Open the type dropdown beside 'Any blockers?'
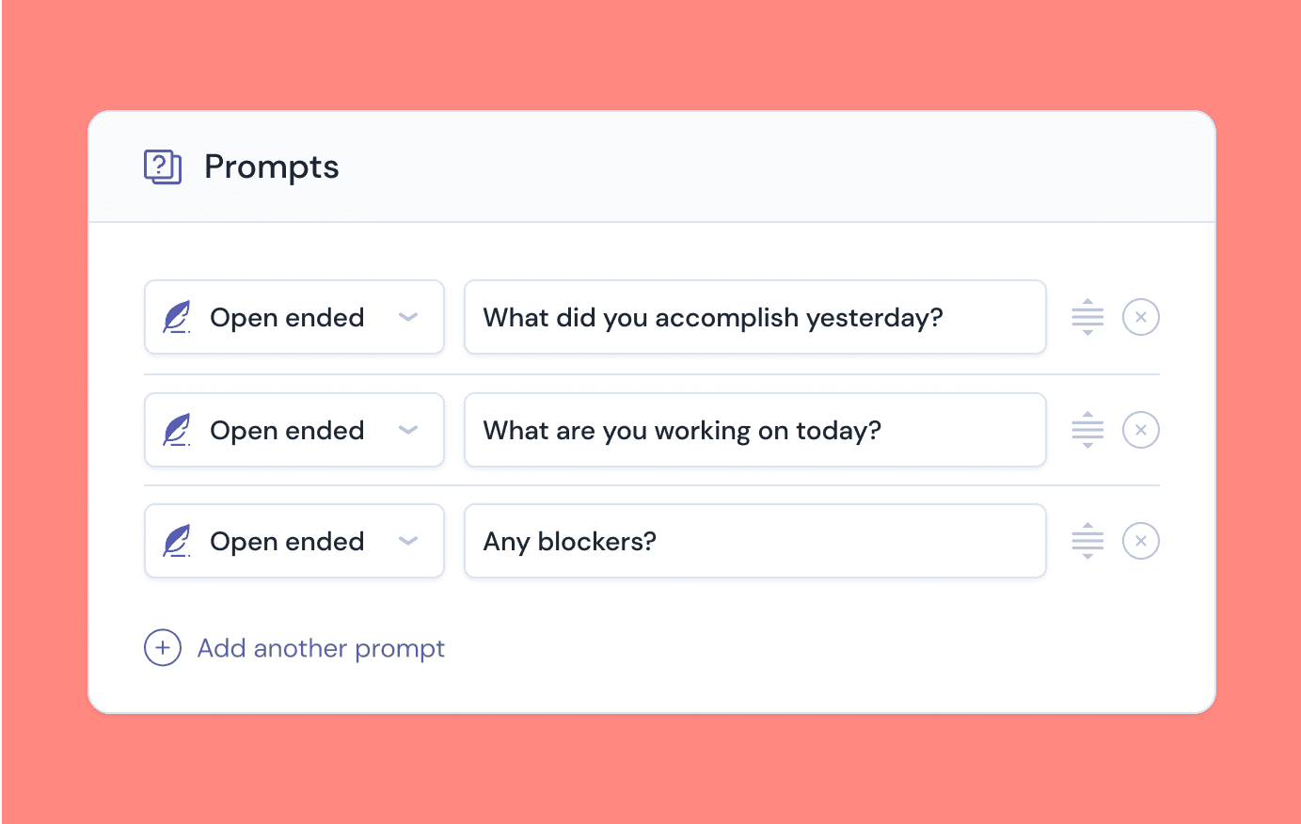 294,541
